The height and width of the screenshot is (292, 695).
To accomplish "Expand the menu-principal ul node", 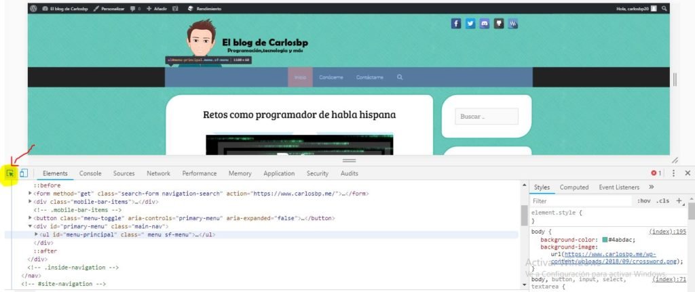I will (x=37, y=234).
